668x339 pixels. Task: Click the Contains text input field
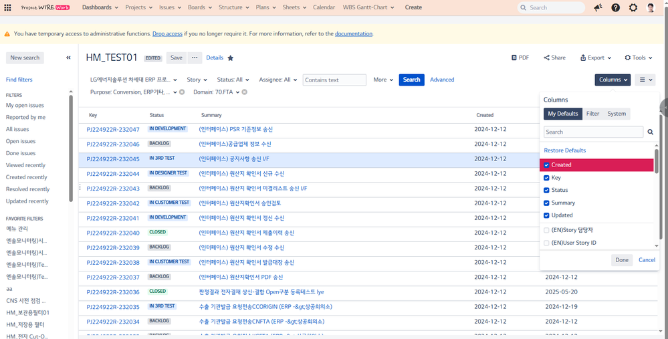tap(334, 80)
